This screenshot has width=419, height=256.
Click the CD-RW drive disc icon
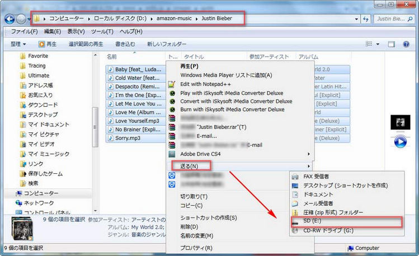[x=295, y=230]
